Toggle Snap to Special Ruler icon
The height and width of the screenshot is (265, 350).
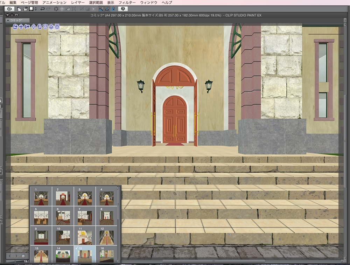[x=107, y=9]
